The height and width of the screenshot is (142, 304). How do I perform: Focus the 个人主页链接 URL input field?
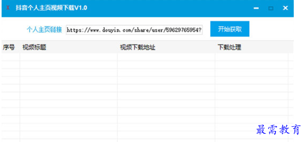(134, 30)
